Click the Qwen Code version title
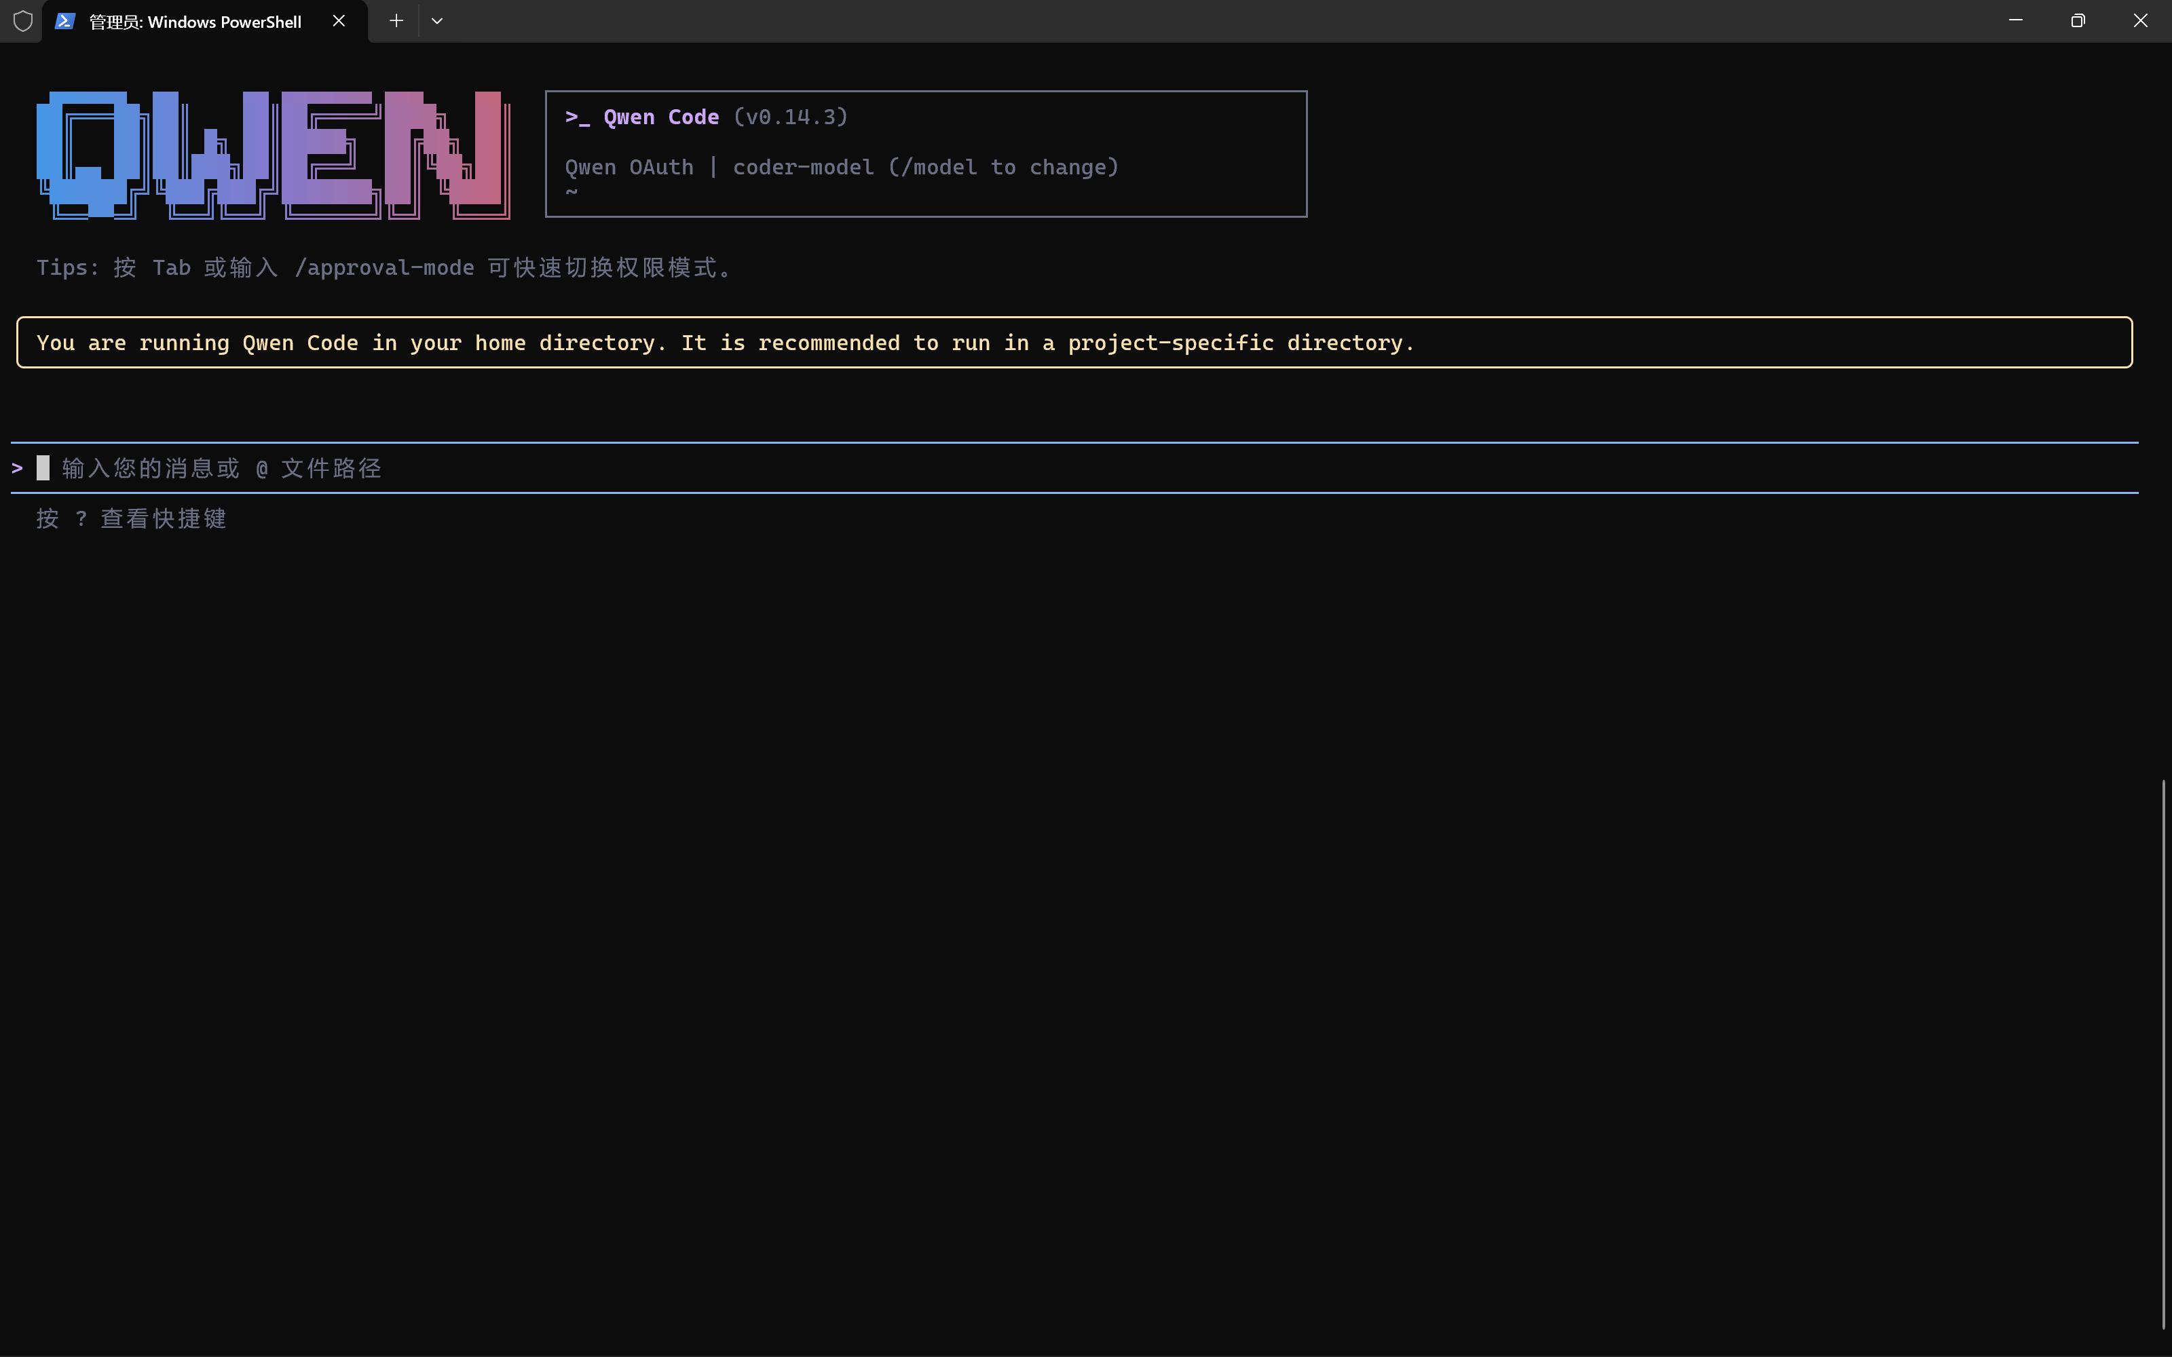This screenshot has width=2172, height=1357. point(660,117)
